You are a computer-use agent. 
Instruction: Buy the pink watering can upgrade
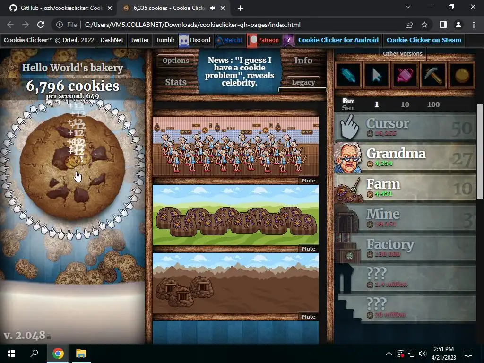[x=405, y=75]
